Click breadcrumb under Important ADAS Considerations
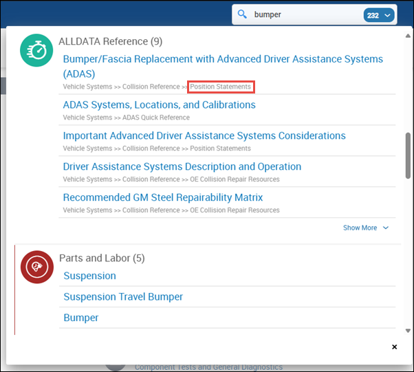Viewport: 414px width, 372px height. click(x=157, y=149)
